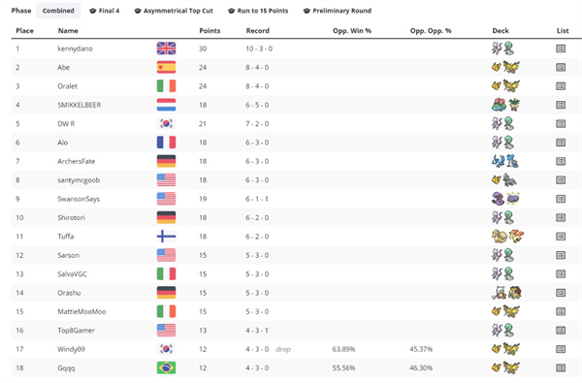Open player DW R's profile
This screenshot has width=582, height=383.
(x=66, y=123)
